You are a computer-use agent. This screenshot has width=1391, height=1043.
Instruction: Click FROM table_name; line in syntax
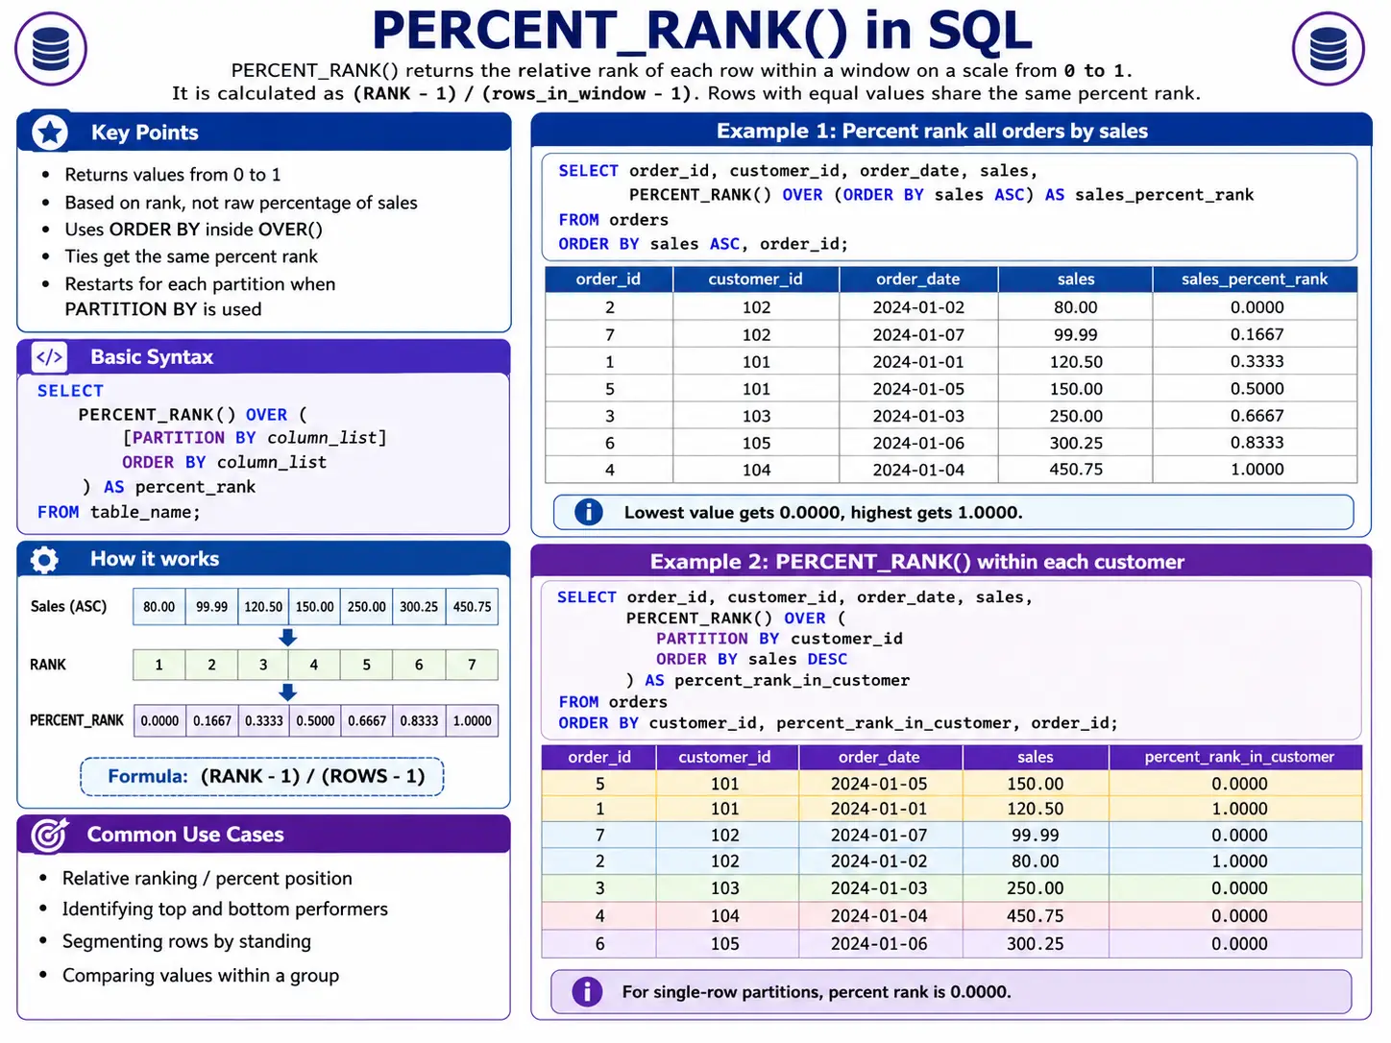pos(119,512)
